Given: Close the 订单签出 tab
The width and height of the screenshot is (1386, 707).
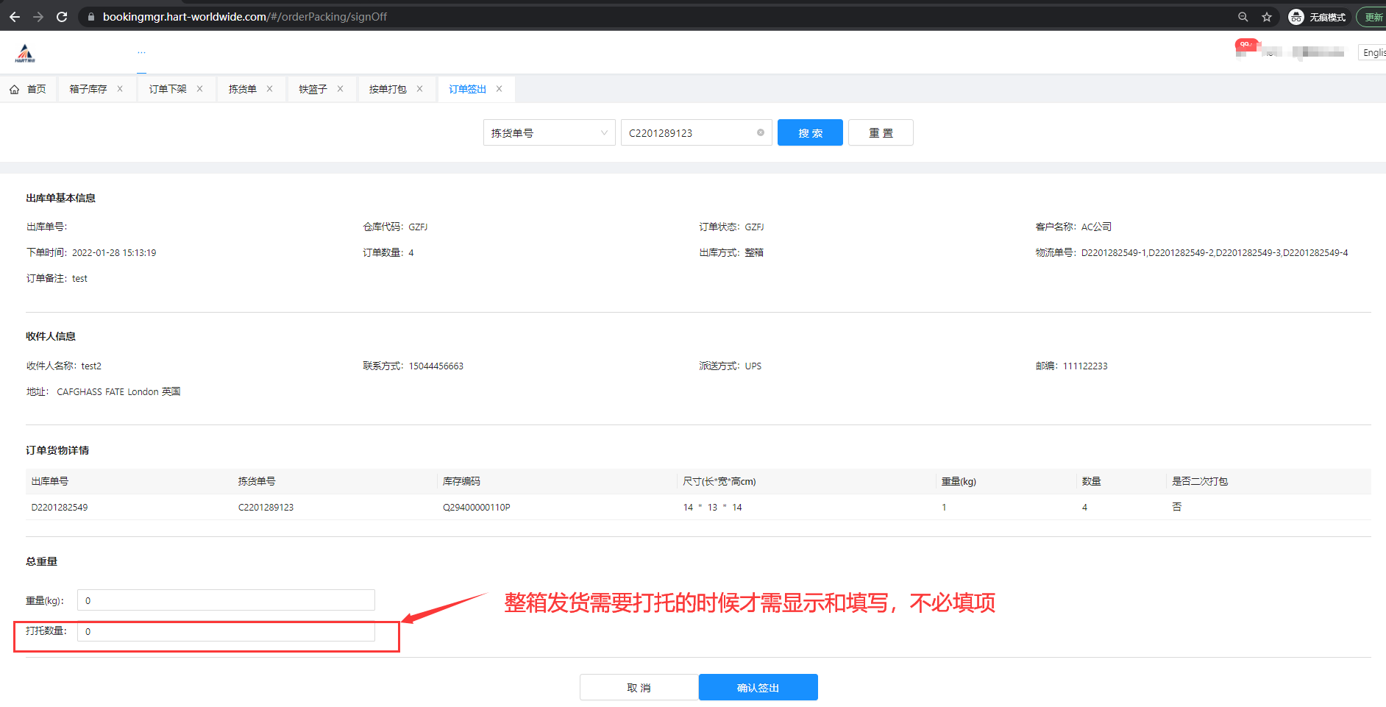Looking at the screenshot, I should click(x=500, y=89).
